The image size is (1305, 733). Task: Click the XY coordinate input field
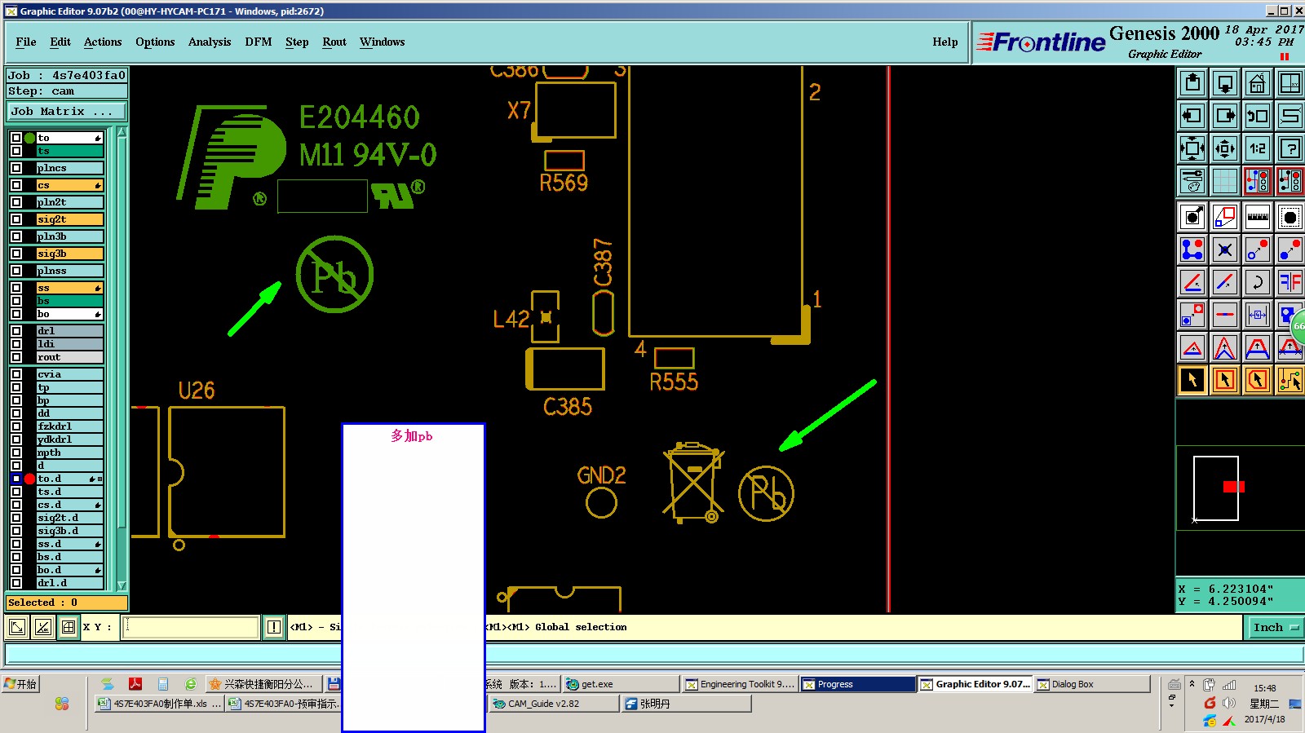[190, 627]
